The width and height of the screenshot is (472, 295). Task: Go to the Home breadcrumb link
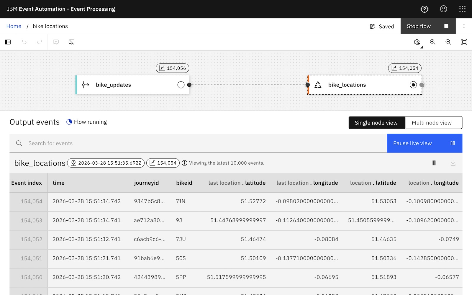[14, 26]
